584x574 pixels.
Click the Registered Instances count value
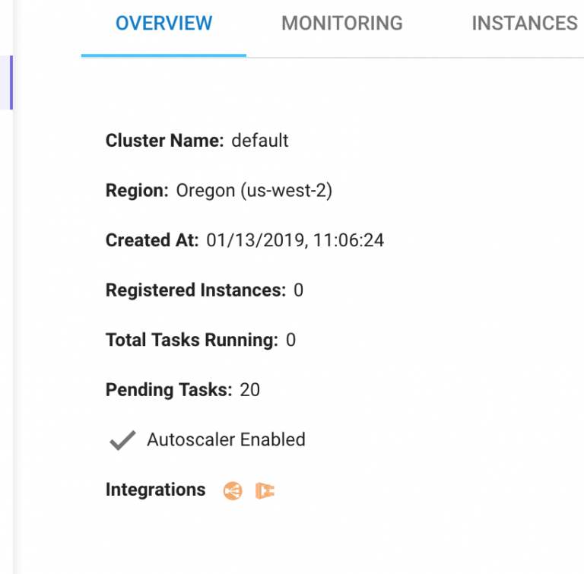point(298,290)
